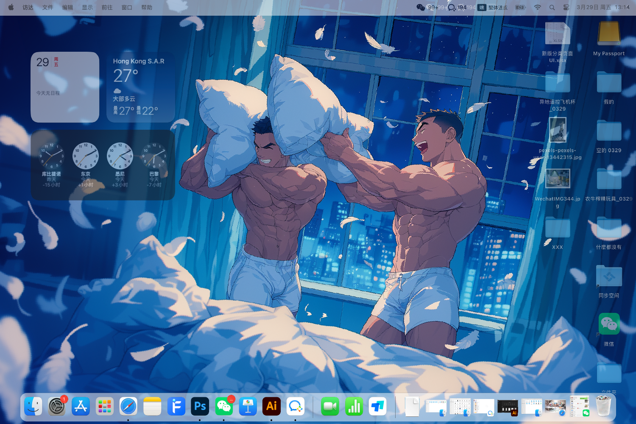The image size is (636, 424).
Task: Open Launchpad from the dock
Action: click(104, 406)
